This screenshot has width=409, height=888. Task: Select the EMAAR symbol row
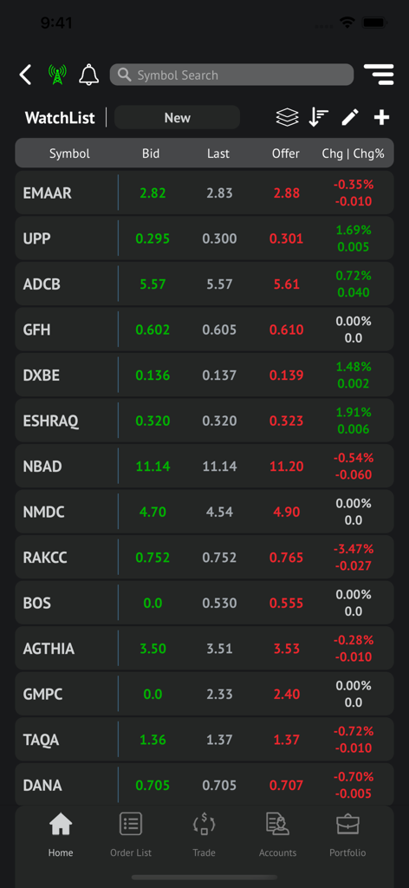click(204, 193)
